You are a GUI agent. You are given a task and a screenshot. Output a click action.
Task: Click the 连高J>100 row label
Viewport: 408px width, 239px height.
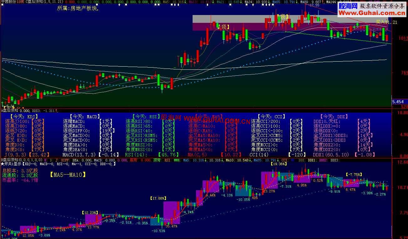[18, 121]
